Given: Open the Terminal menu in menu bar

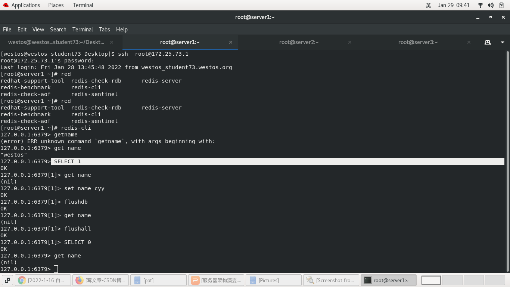Looking at the screenshot, I should (x=83, y=29).
